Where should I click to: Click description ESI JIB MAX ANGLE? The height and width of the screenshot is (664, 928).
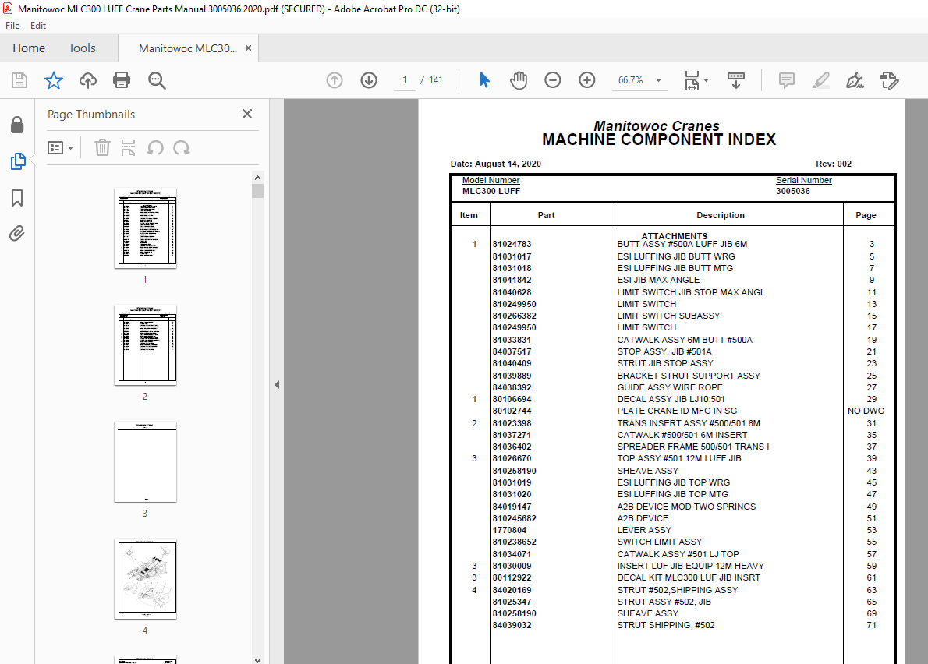[x=658, y=280]
